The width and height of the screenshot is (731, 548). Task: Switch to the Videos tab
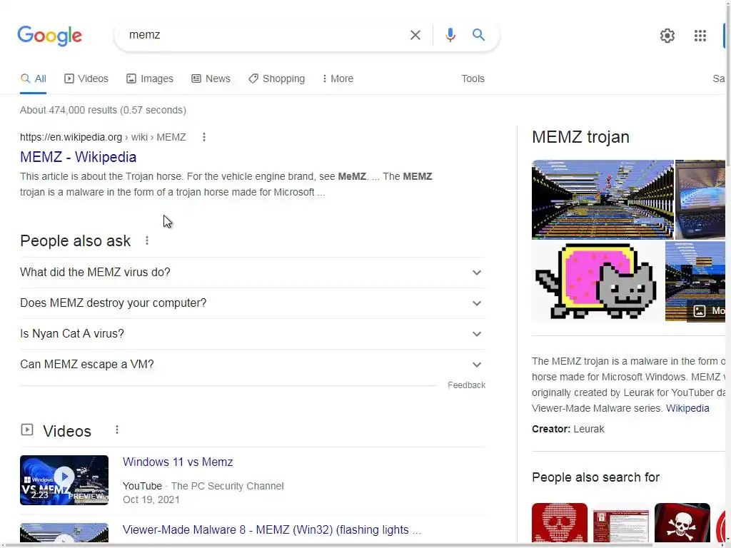(86, 78)
